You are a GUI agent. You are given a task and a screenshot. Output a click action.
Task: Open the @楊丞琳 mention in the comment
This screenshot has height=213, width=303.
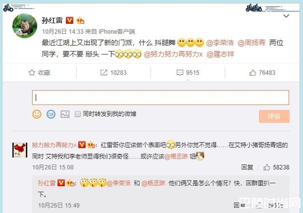point(176,156)
